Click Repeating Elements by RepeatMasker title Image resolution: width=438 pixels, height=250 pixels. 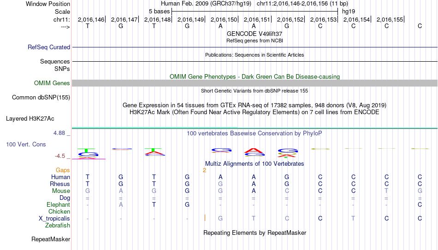(255, 233)
